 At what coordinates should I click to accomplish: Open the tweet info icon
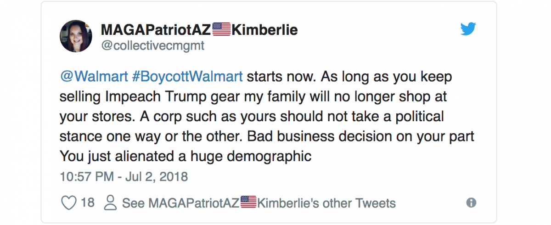coord(471,202)
